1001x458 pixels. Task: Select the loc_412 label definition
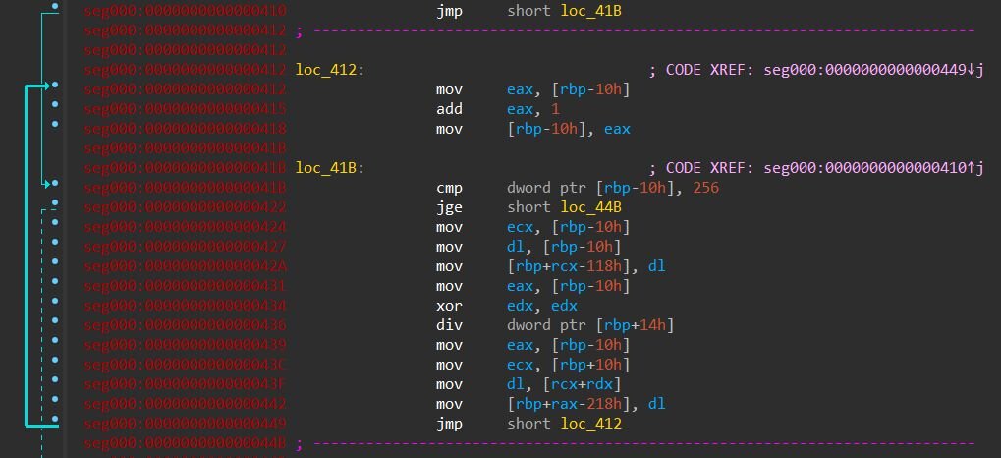328,70
